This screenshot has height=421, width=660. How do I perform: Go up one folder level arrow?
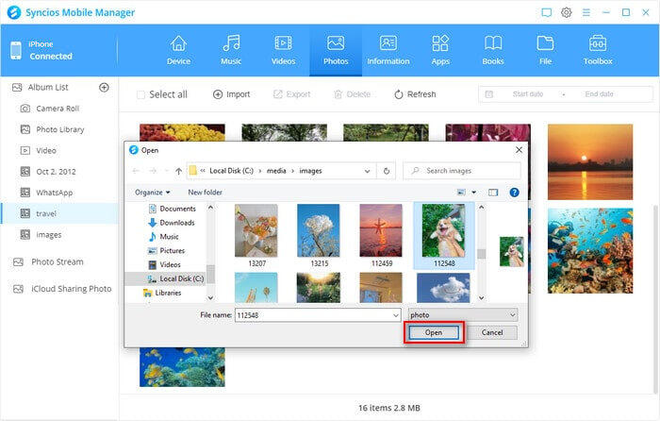[x=178, y=171]
